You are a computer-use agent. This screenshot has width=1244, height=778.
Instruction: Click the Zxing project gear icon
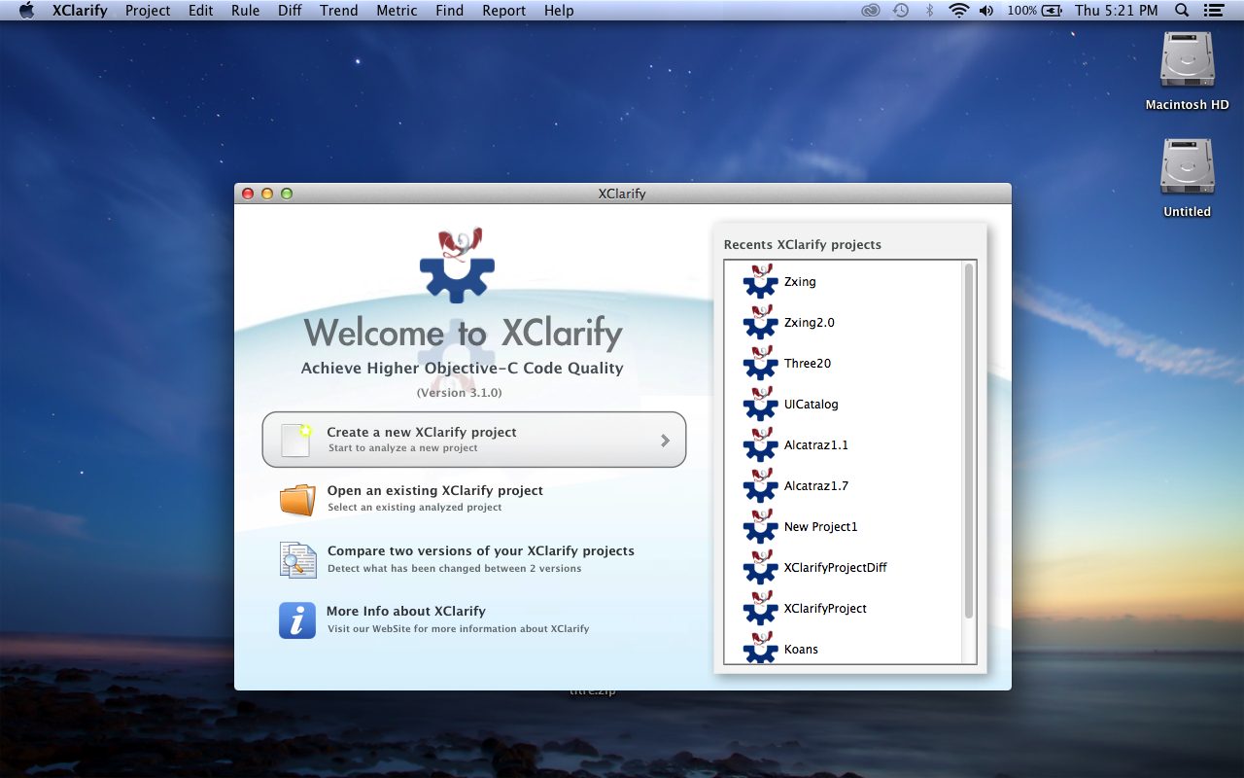(x=760, y=281)
